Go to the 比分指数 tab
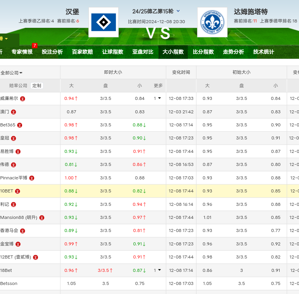This screenshot has height=294, width=299. 203,52
